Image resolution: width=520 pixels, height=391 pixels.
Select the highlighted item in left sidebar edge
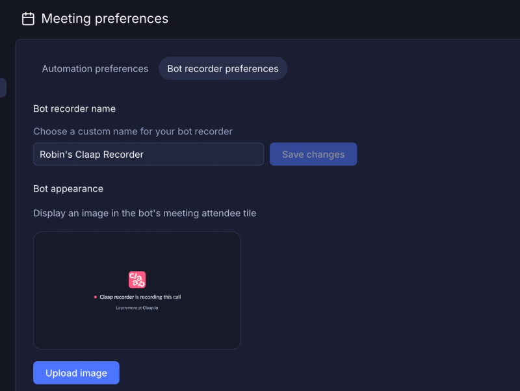click(x=3, y=88)
